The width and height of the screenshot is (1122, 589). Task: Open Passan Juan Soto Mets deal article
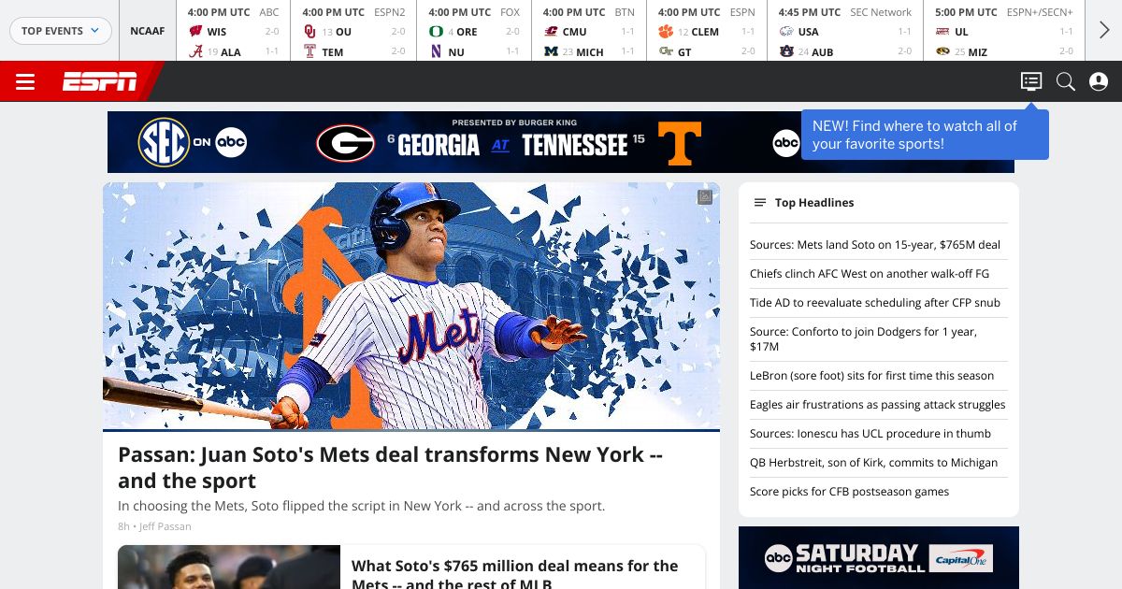click(391, 467)
